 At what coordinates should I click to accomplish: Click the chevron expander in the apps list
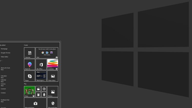[x=2, y=61]
